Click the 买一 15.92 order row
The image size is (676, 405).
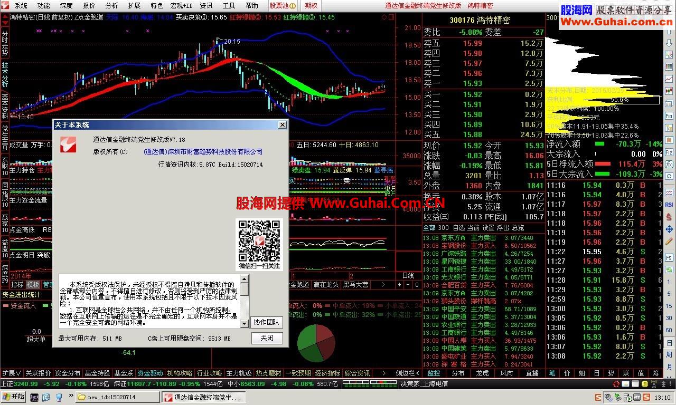tap(484, 94)
